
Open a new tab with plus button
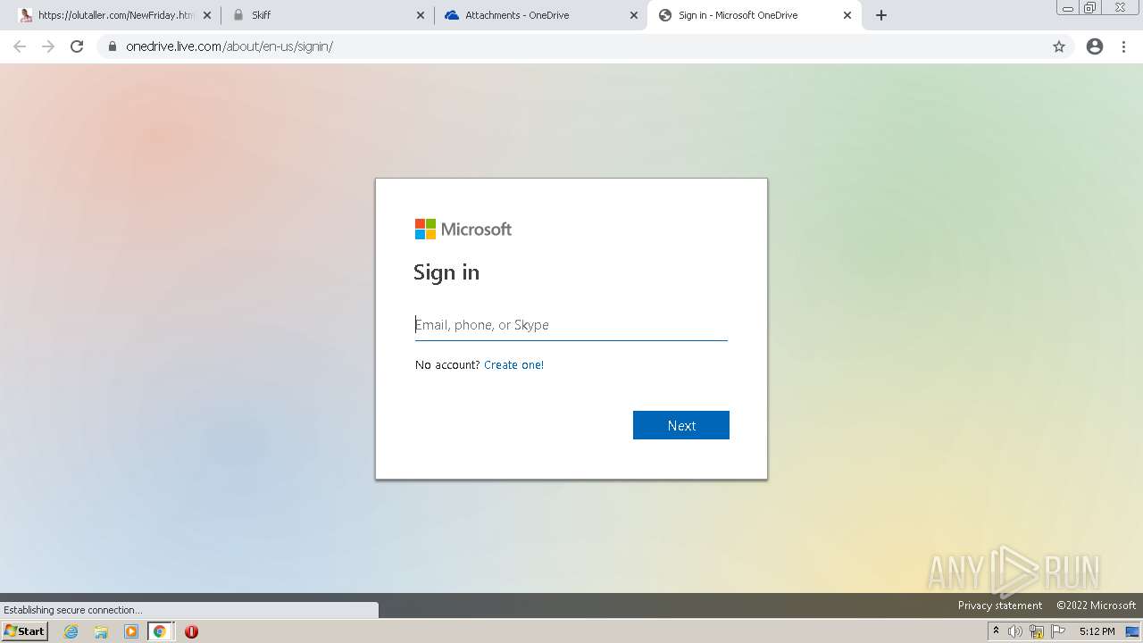click(881, 15)
